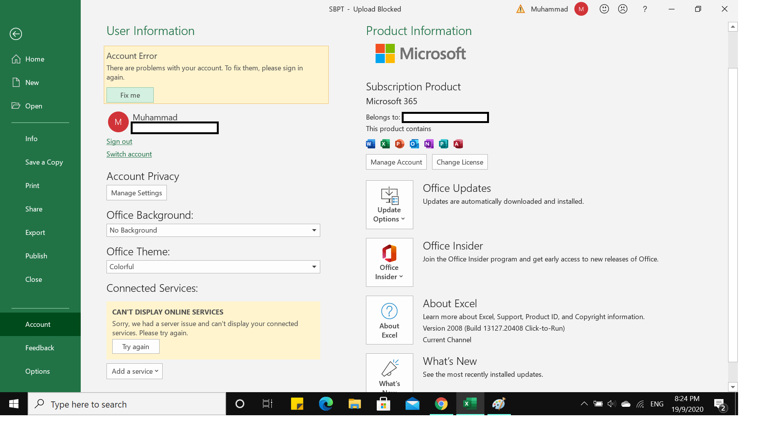The height and width of the screenshot is (436, 775).
Task: Click the Excel app icon under product contains
Action: 385,144
